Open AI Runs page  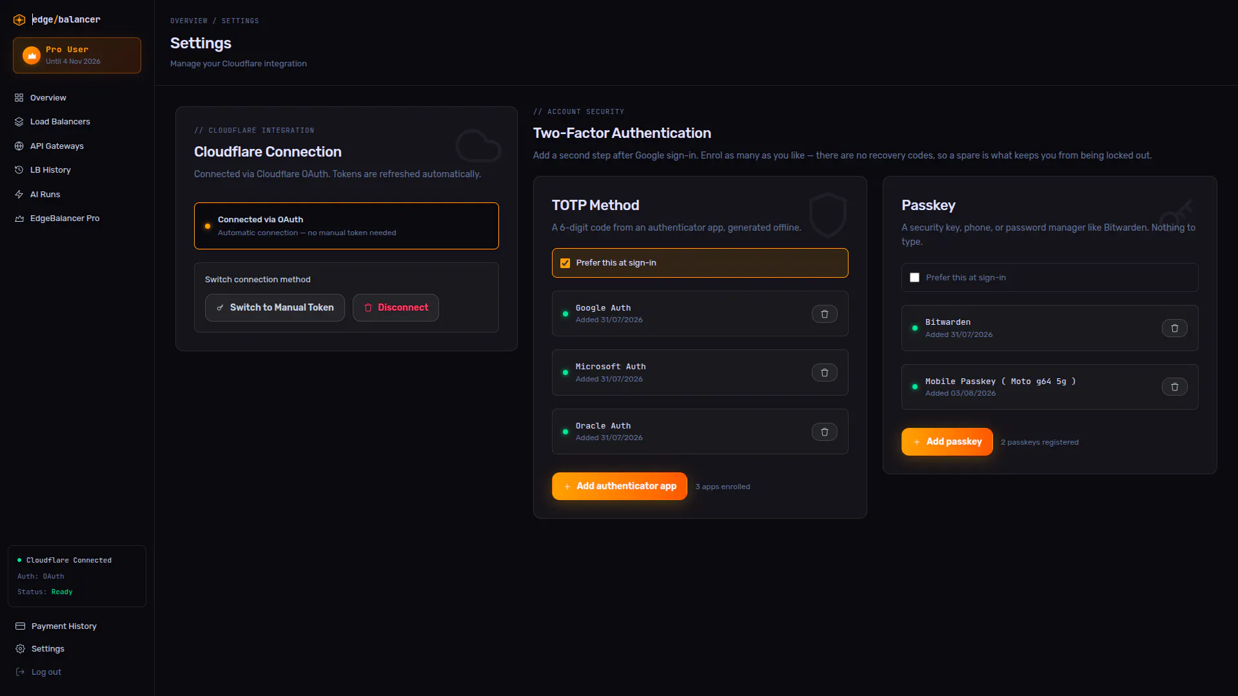45,195
